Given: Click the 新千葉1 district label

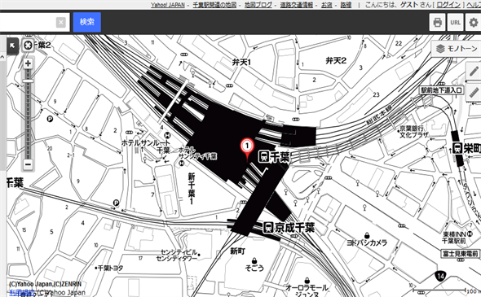Looking at the screenshot, I should 192,189.
